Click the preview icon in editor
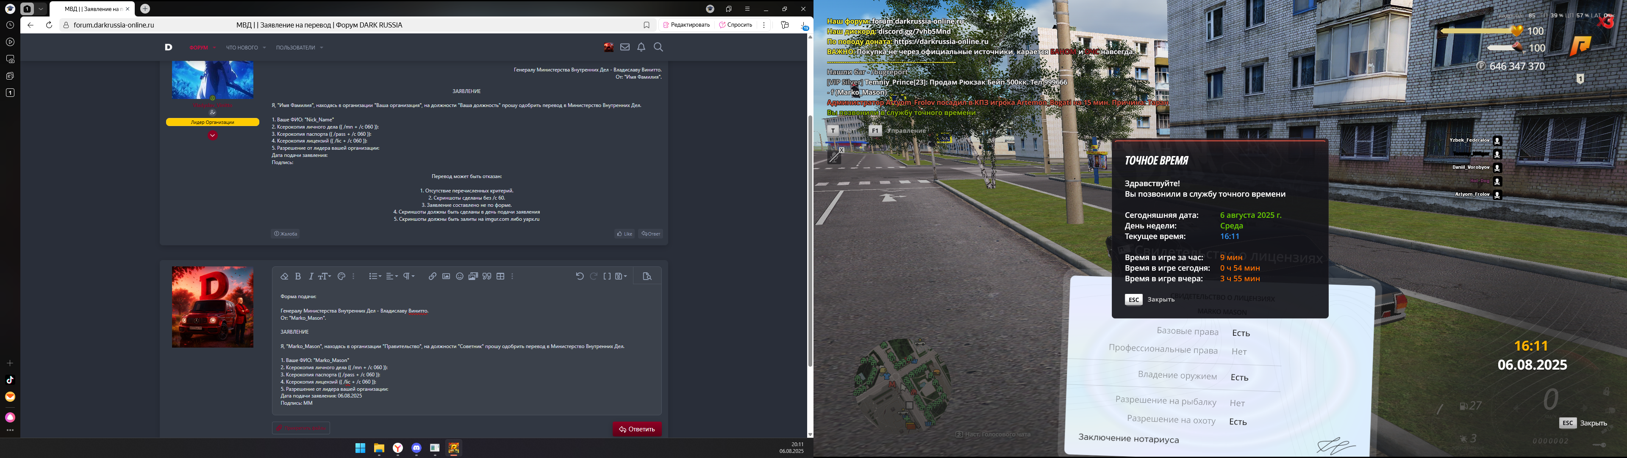The height and width of the screenshot is (458, 1627). [647, 277]
